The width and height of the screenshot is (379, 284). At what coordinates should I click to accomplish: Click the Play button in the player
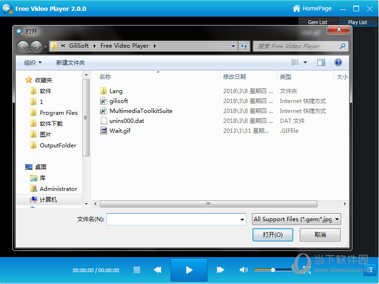coord(189,270)
